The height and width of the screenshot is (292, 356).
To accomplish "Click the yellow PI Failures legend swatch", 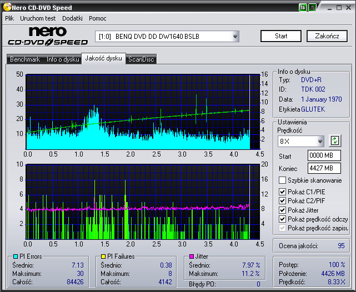I will 103,256.
